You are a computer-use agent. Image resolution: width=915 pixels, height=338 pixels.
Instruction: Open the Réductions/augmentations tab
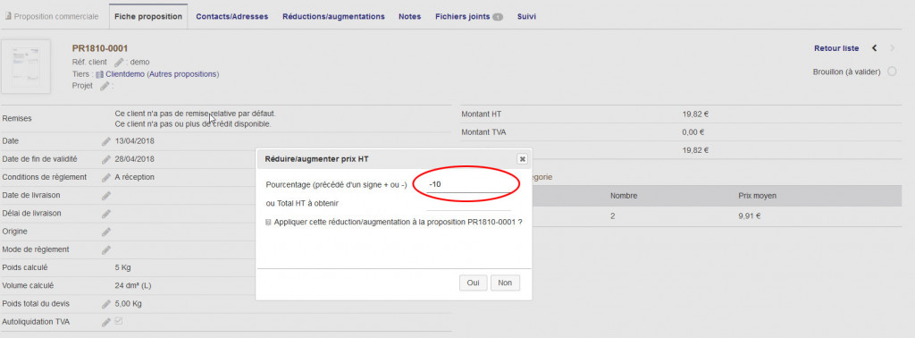pyautogui.click(x=334, y=16)
